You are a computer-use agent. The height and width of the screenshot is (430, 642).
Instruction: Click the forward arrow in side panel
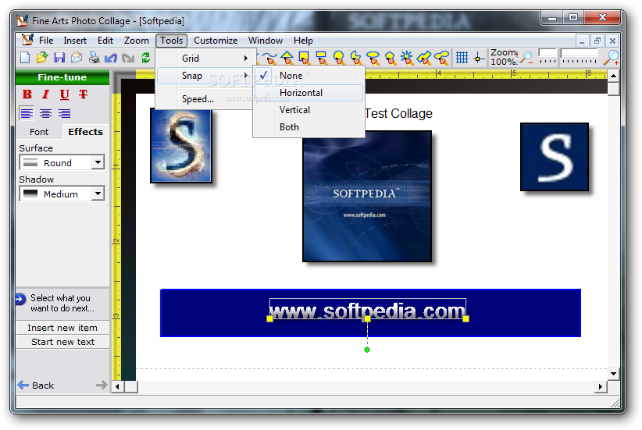101,385
